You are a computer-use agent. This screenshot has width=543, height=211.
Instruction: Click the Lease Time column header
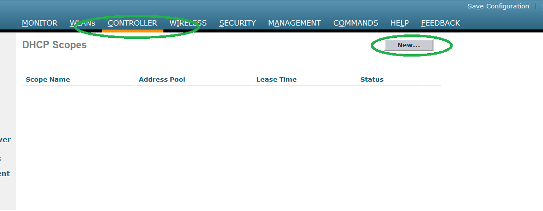[x=276, y=79]
